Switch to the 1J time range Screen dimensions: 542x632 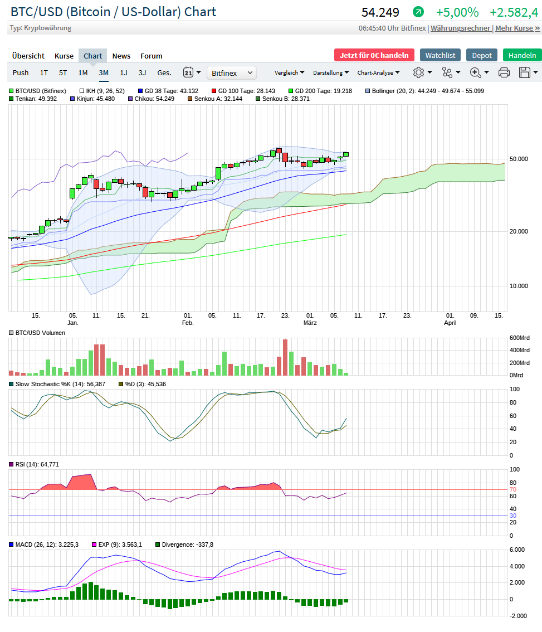(x=124, y=72)
